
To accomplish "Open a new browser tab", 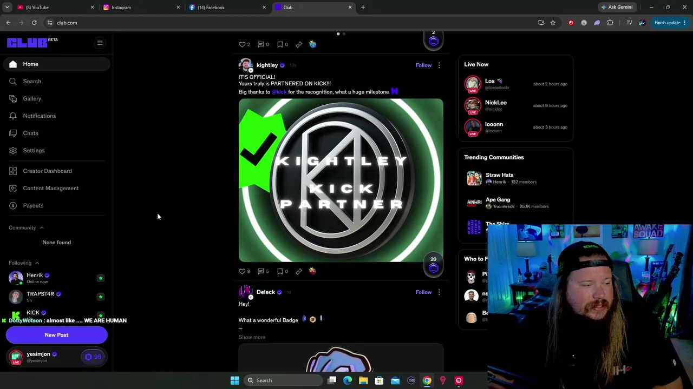I will pos(363,7).
